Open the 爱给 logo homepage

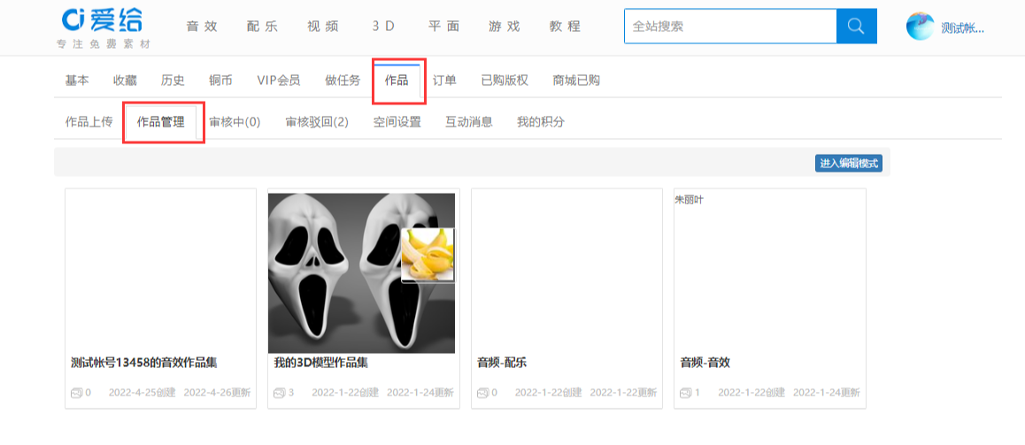[102, 20]
